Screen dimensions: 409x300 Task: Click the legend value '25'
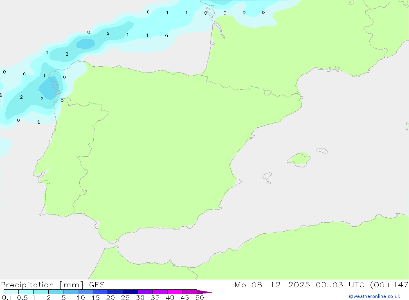125,298
